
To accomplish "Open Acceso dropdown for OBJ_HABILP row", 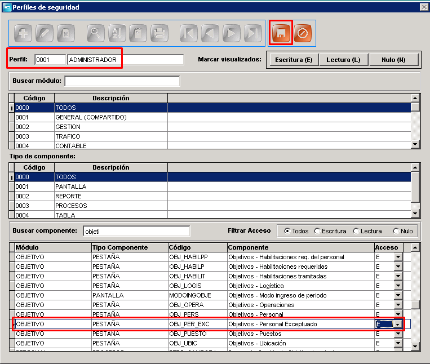I will coord(398,267).
